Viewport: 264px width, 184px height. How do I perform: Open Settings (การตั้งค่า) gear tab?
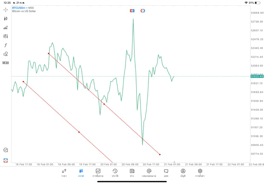200,172
